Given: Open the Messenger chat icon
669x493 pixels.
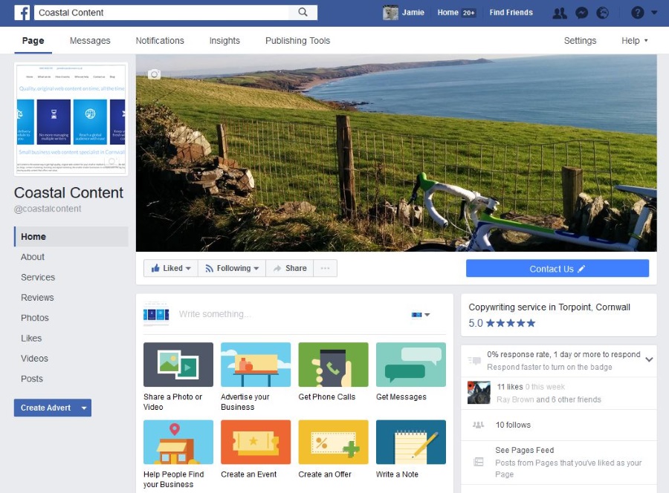Looking at the screenshot, I should coord(581,13).
